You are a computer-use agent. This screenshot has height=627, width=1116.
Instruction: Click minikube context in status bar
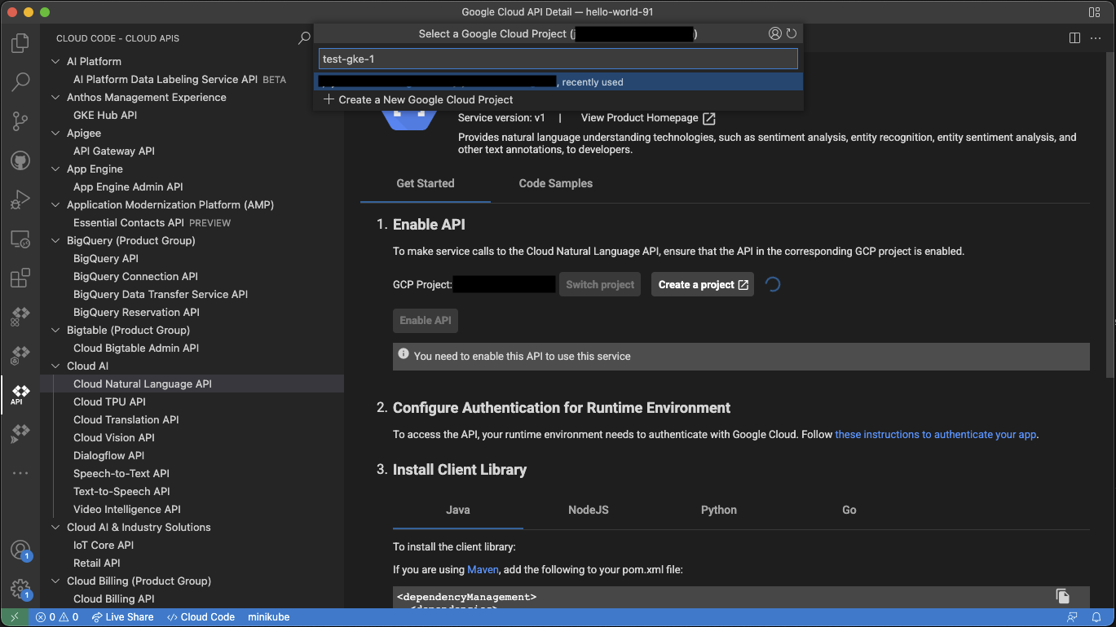click(269, 617)
